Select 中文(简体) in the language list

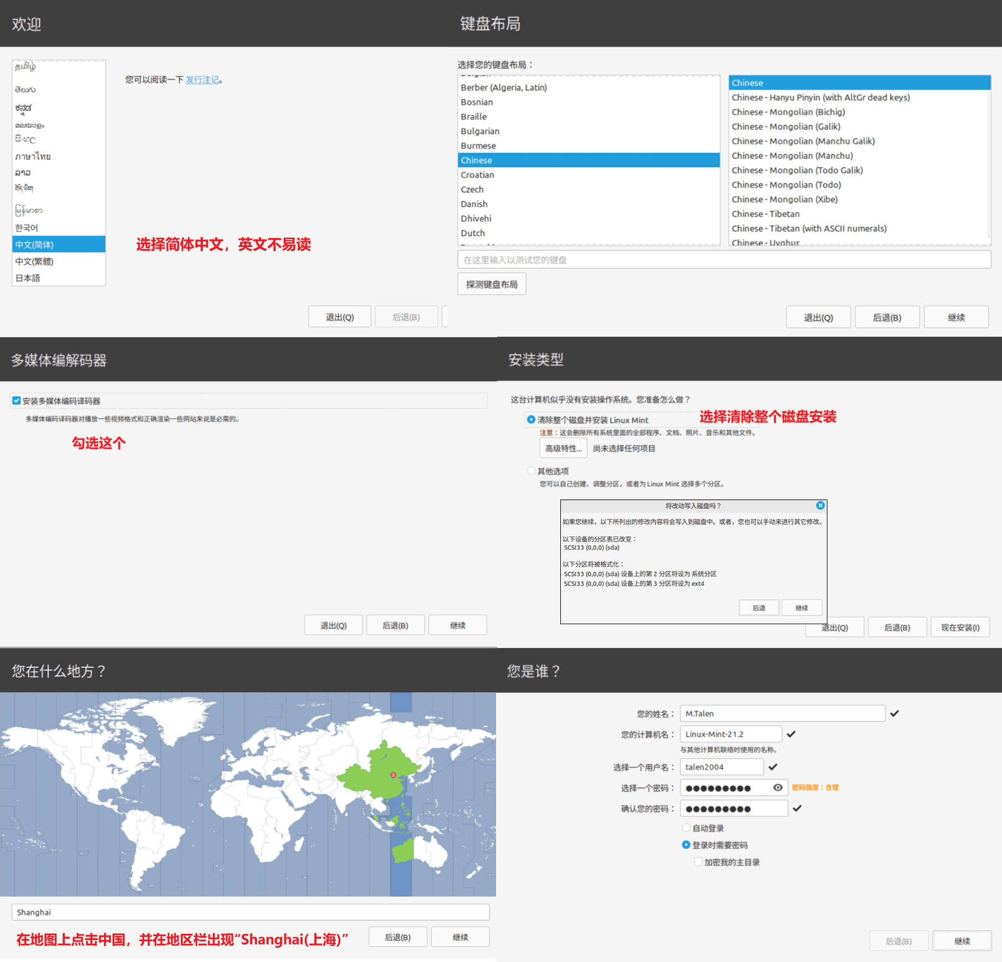[58, 244]
